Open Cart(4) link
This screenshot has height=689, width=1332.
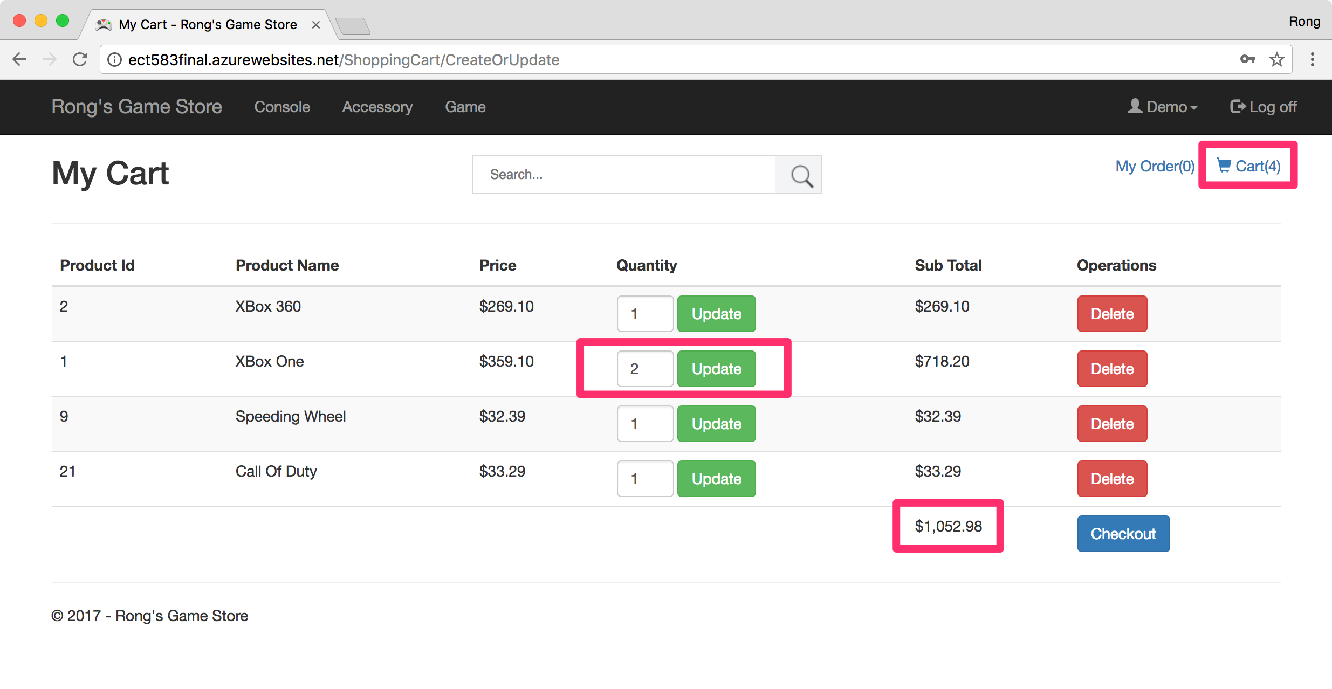pyautogui.click(x=1249, y=166)
